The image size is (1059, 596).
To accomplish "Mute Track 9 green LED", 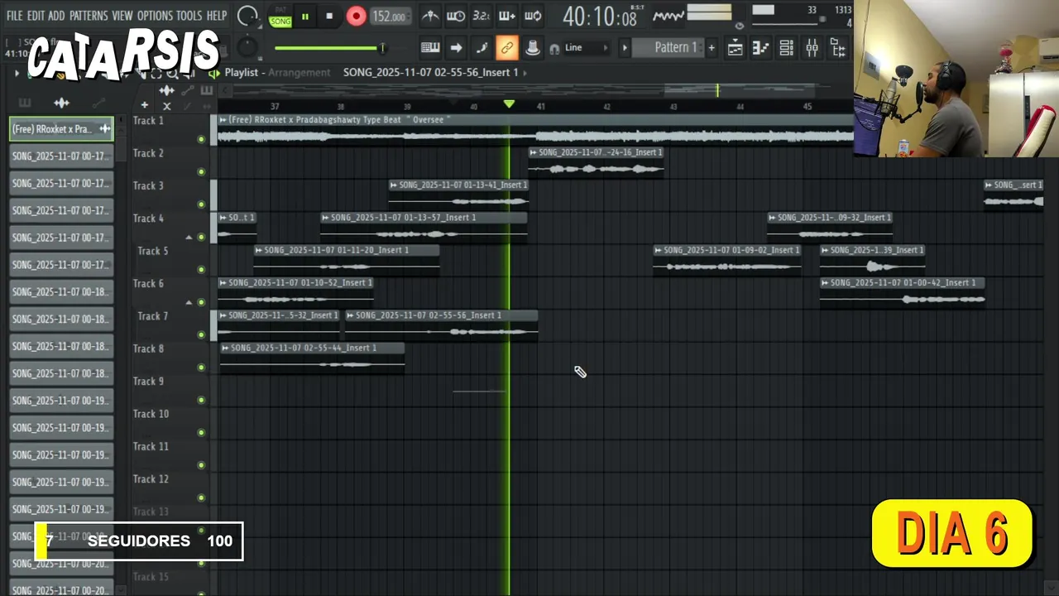I will (201, 401).
